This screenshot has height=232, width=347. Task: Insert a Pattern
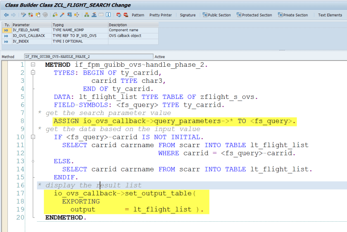pos(138,15)
